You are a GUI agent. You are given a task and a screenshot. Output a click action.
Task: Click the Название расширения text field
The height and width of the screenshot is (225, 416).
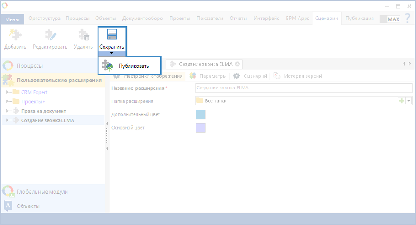point(303,88)
